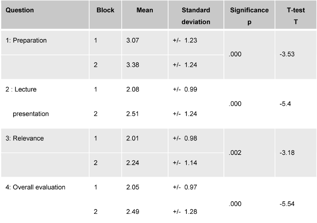Screen dimensions: 317x223
Task: Select the '1: Preparation' row label
Action: [x=26, y=41]
